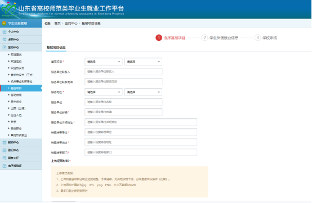Image resolution: width=312 pixels, height=203 pixels.
Task: Click the platform heart logo in header
Action: 8,10
